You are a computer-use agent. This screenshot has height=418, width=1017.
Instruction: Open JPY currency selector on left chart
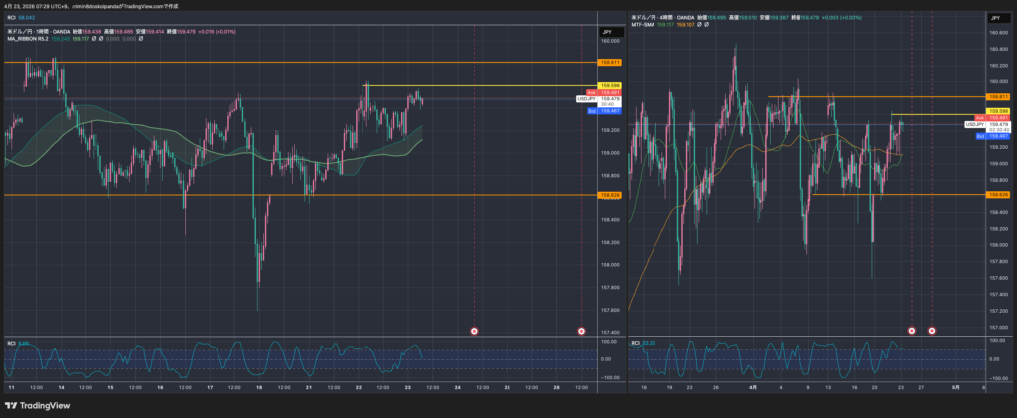607,33
